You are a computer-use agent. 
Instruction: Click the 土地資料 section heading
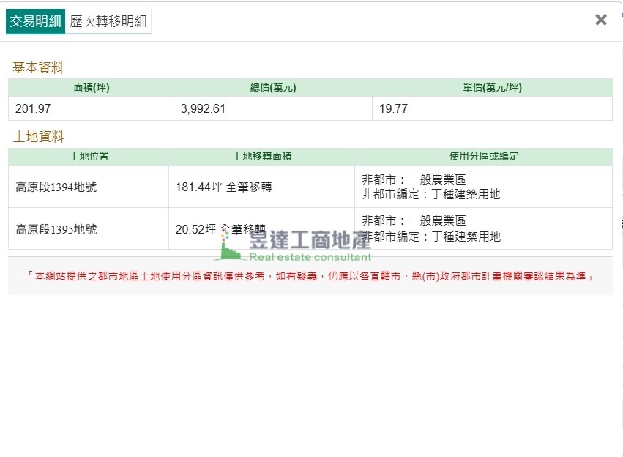tap(38, 136)
